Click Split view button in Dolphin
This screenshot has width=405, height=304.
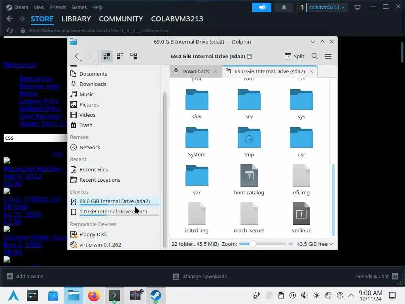pos(294,56)
